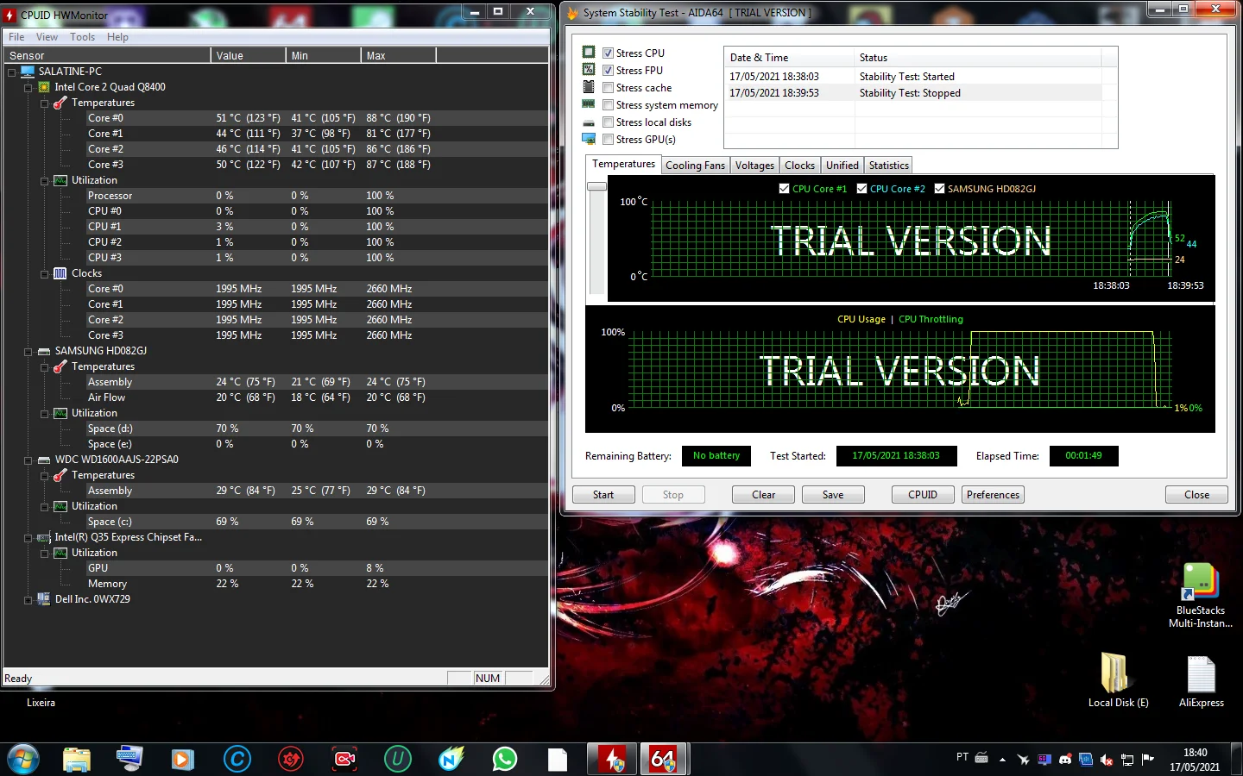Select the AliExpress desktop file icon
This screenshot has width=1243, height=776.
(x=1202, y=682)
